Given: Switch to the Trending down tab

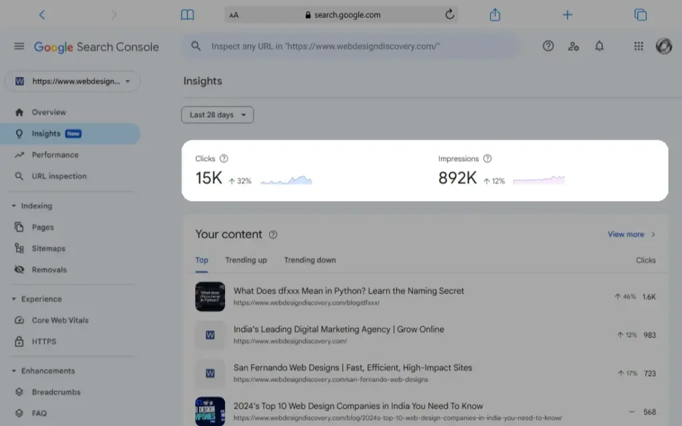Looking at the screenshot, I should 310,260.
